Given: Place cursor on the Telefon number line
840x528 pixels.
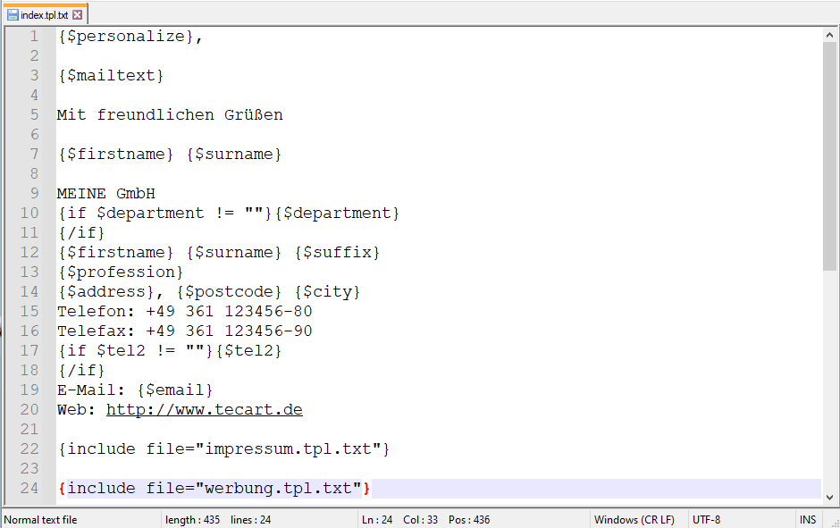Looking at the screenshot, I should (185, 312).
